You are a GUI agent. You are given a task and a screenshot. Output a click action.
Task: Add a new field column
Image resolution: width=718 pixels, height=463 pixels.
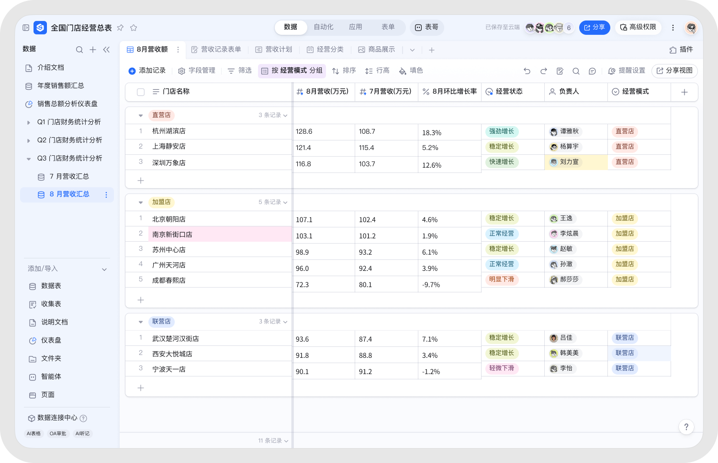tap(684, 92)
